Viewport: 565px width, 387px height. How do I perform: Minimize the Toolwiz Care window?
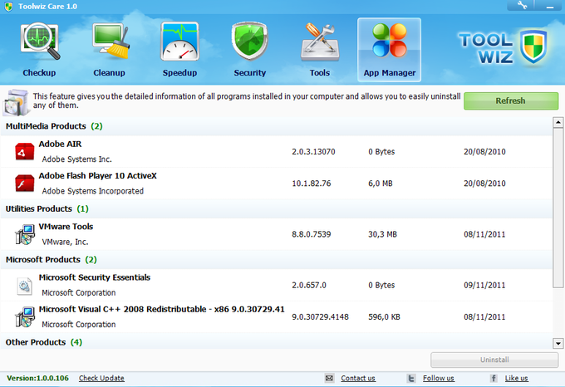(x=549, y=6)
